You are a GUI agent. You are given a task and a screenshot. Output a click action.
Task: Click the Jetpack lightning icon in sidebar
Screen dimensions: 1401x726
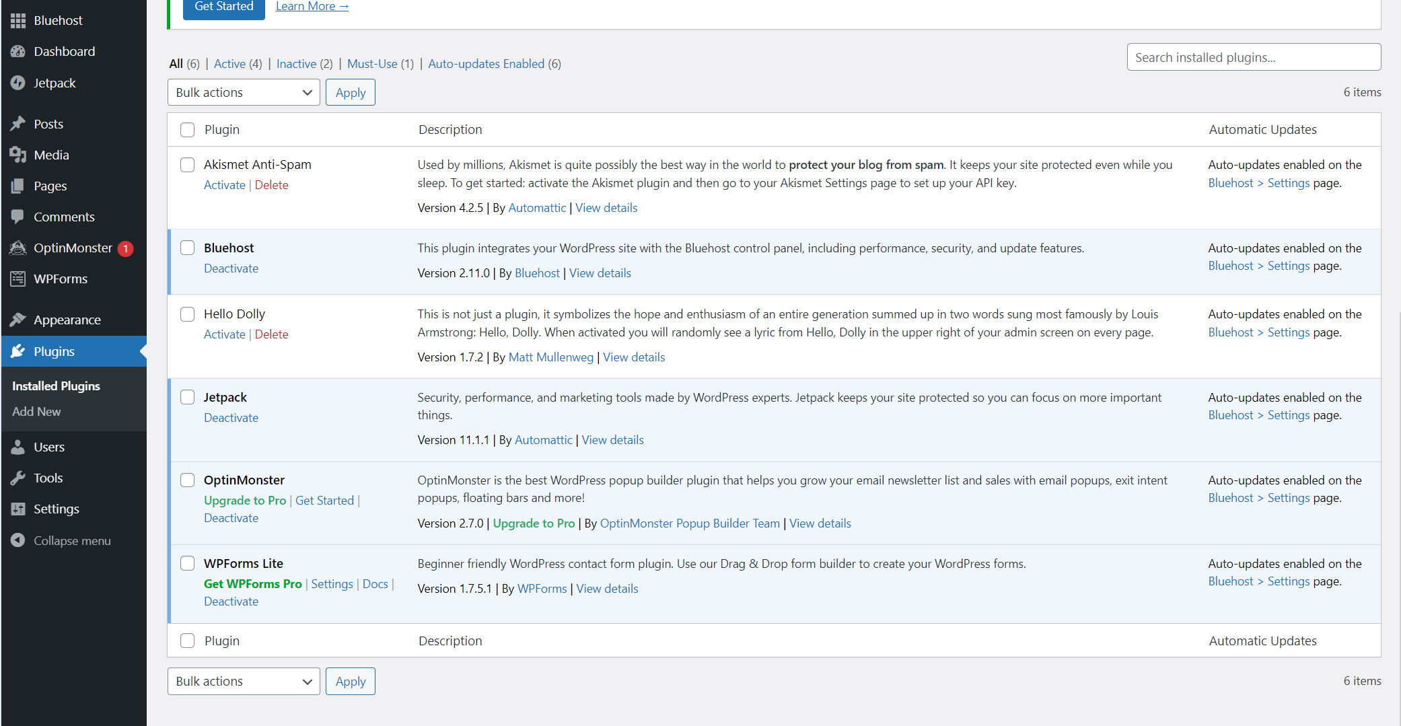click(18, 83)
